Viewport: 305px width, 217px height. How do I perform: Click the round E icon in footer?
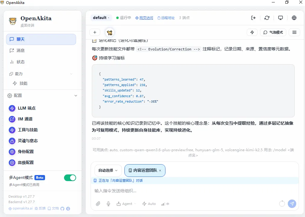pyautogui.click(x=68, y=209)
